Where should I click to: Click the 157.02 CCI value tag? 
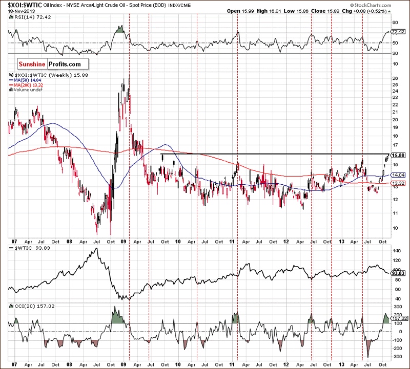point(398,317)
